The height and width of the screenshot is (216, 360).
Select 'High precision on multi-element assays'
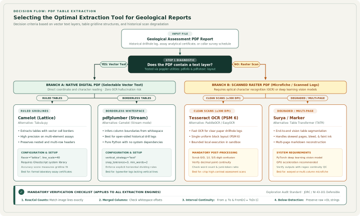pyautogui.click(x=47, y=136)
